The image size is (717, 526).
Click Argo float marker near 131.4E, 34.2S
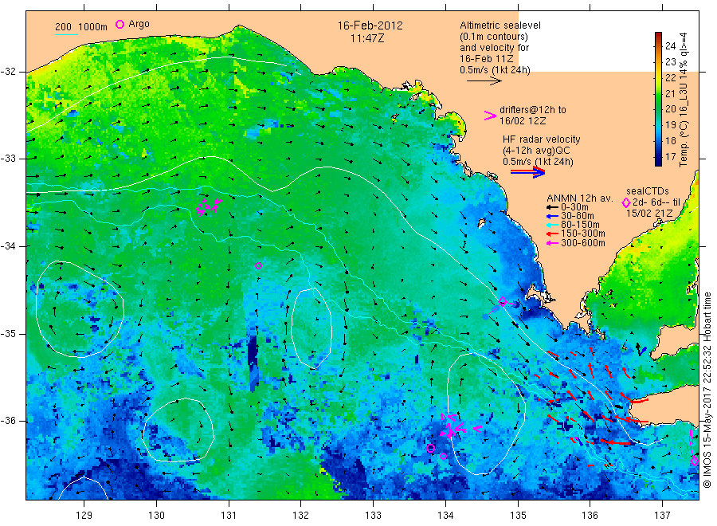pyautogui.click(x=258, y=265)
